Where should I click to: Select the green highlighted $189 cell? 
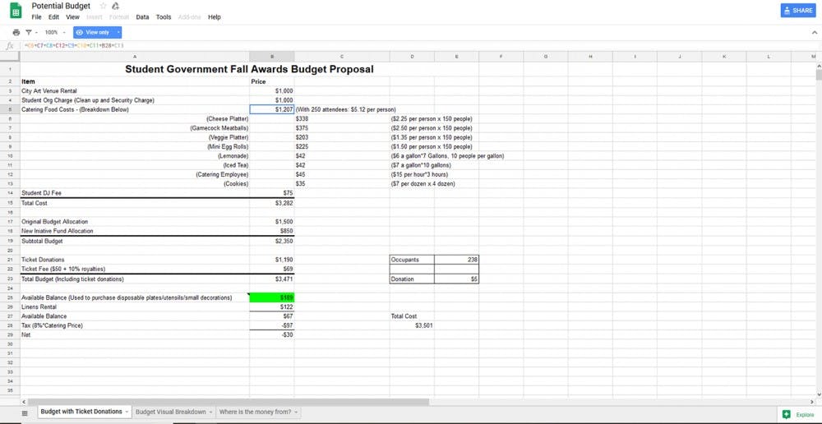(x=271, y=297)
